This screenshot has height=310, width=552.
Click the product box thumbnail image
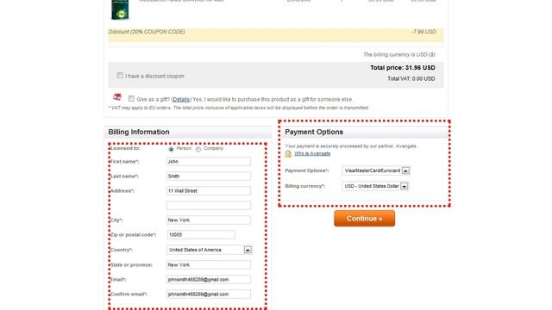pyautogui.click(x=120, y=9)
